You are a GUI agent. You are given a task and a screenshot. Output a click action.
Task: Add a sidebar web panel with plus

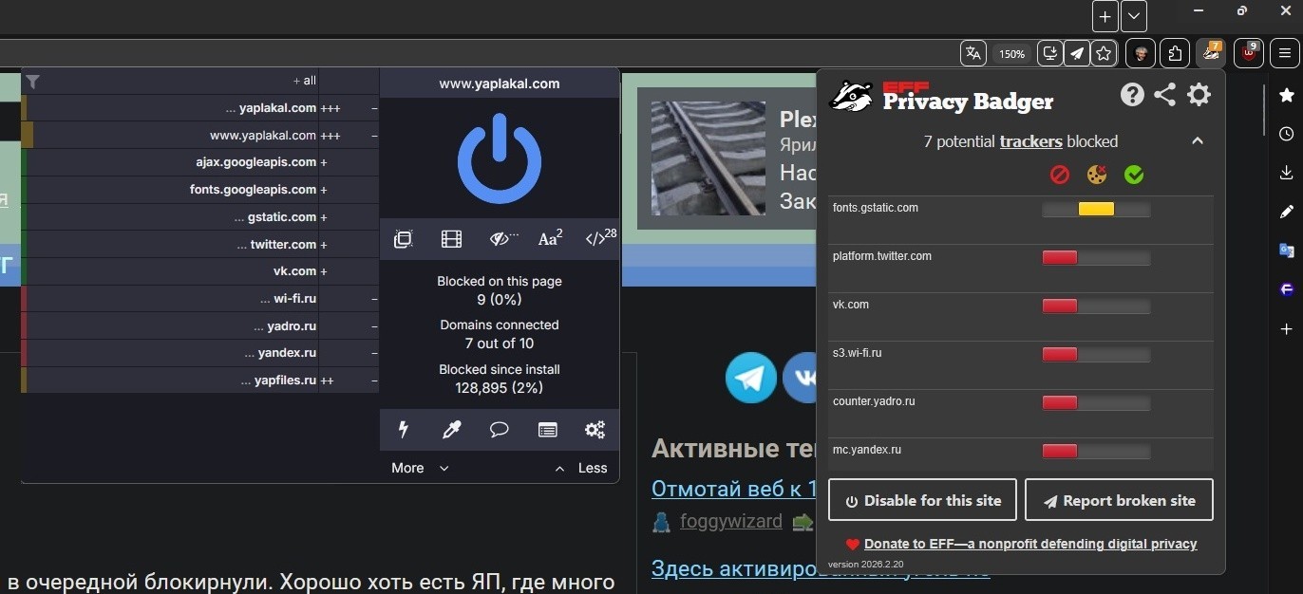1287,329
